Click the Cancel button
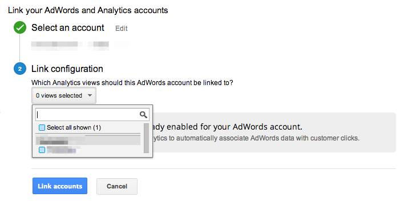This screenshot has width=404, height=217. 117,186
